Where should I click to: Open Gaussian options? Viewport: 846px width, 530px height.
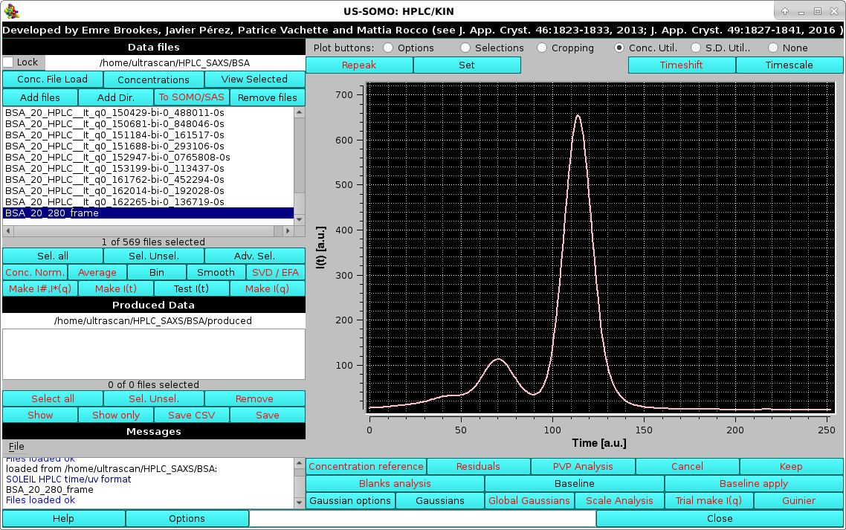click(x=349, y=500)
